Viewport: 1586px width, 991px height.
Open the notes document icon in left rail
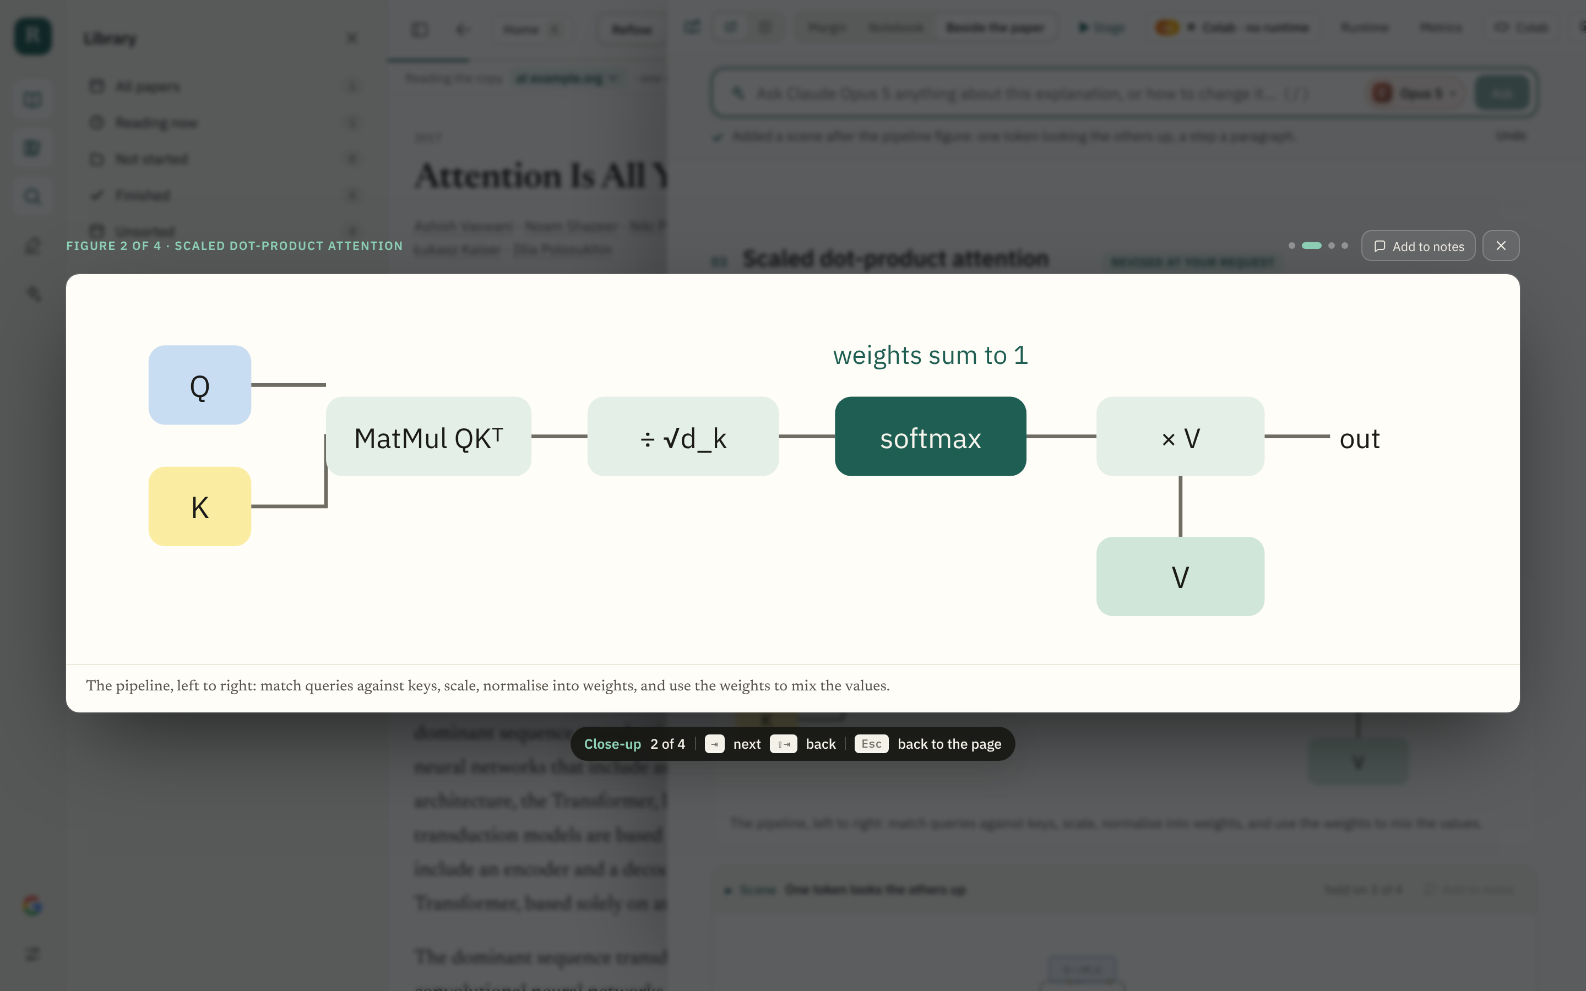pos(32,148)
